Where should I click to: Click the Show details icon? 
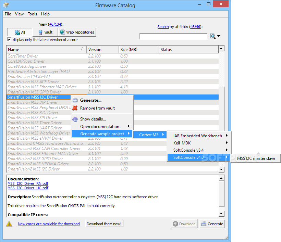tap(75, 119)
